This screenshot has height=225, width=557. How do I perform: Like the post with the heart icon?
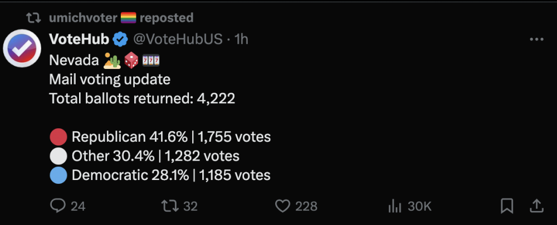(x=283, y=206)
